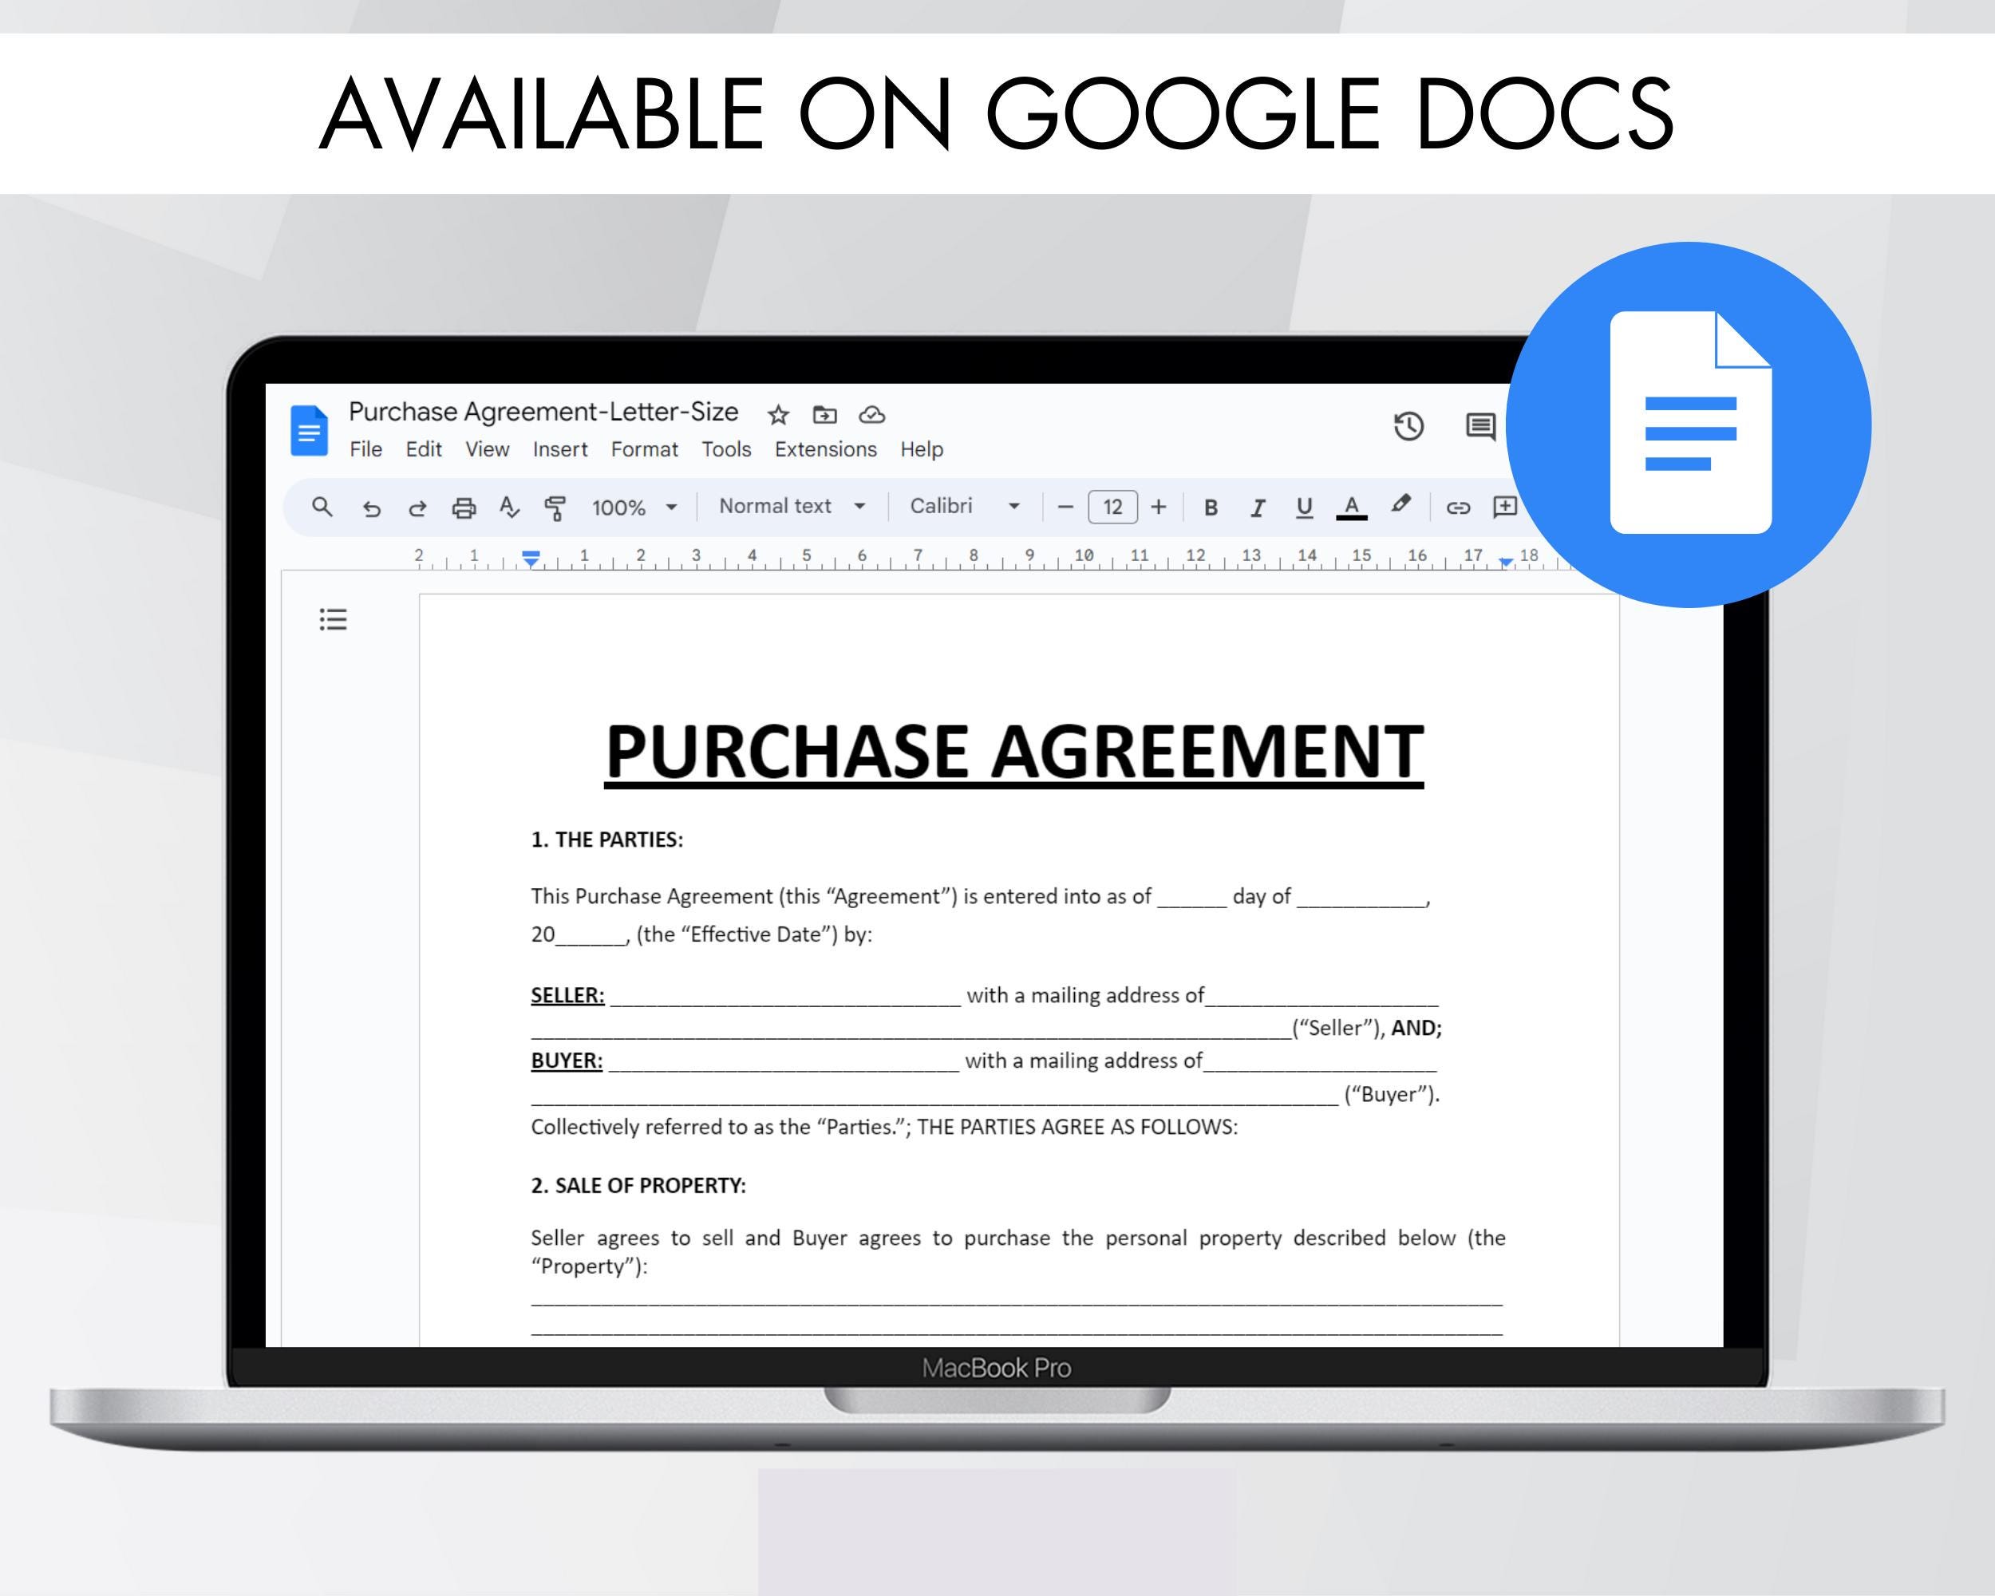This screenshot has width=1995, height=1596.
Task: Open the Normal text style dropdown
Action: coord(793,506)
